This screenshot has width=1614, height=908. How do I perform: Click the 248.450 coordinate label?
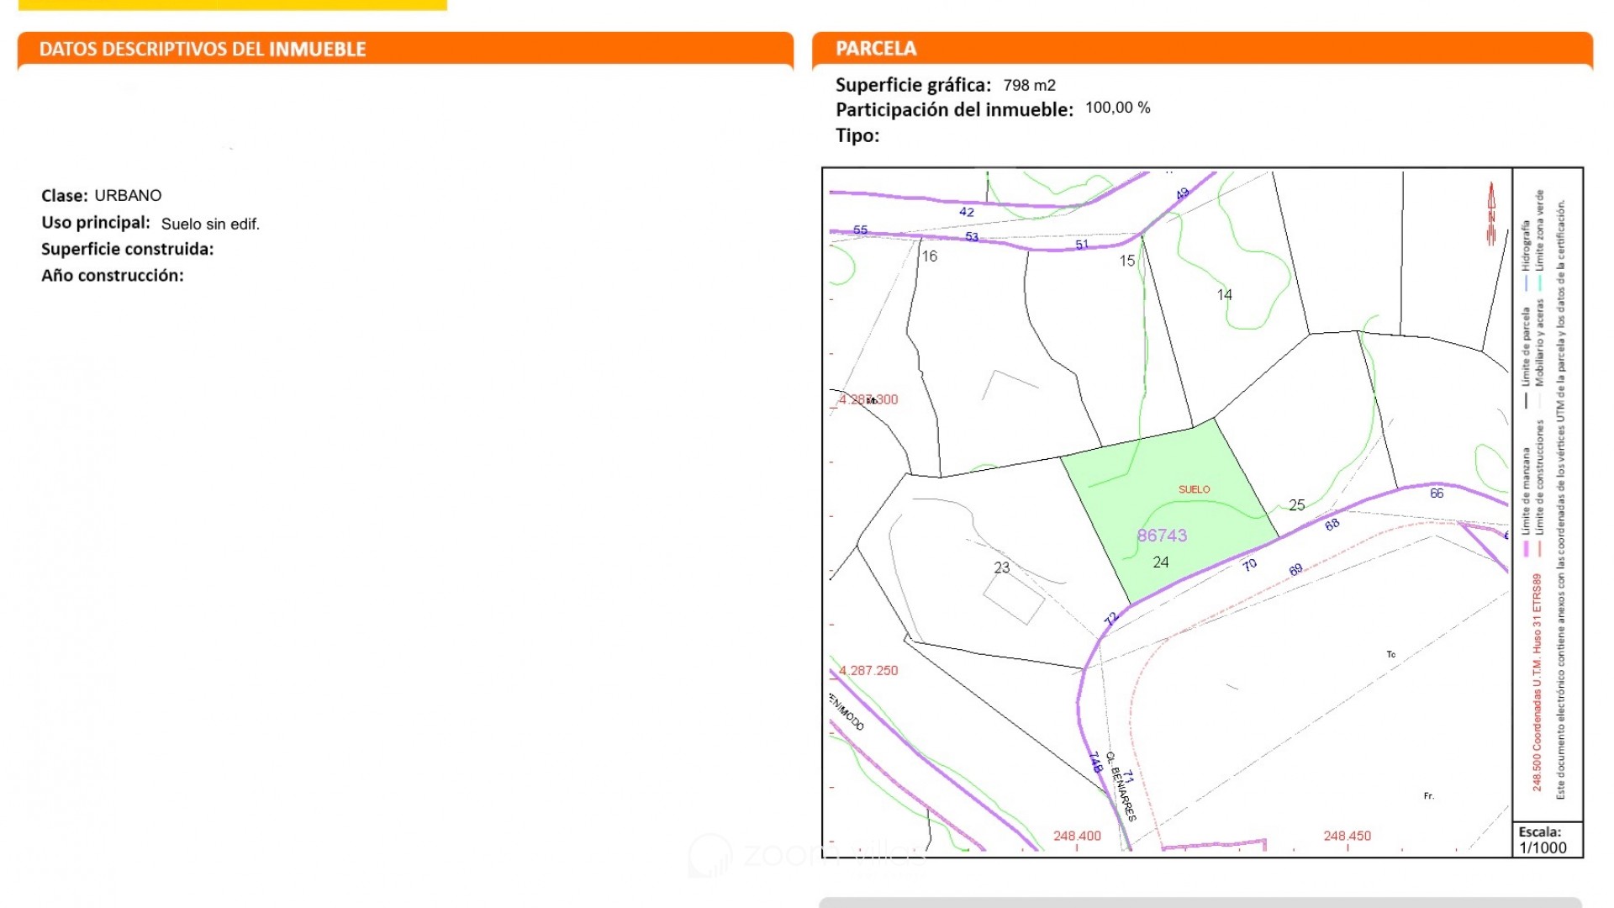(x=1347, y=836)
